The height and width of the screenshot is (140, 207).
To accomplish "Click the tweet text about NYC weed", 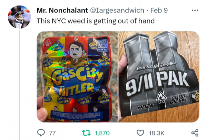I will 96,21.
